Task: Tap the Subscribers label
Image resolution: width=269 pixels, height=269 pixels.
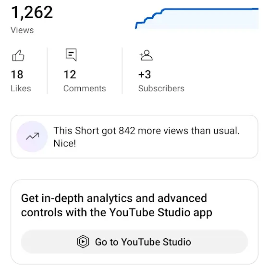Action: point(161,88)
